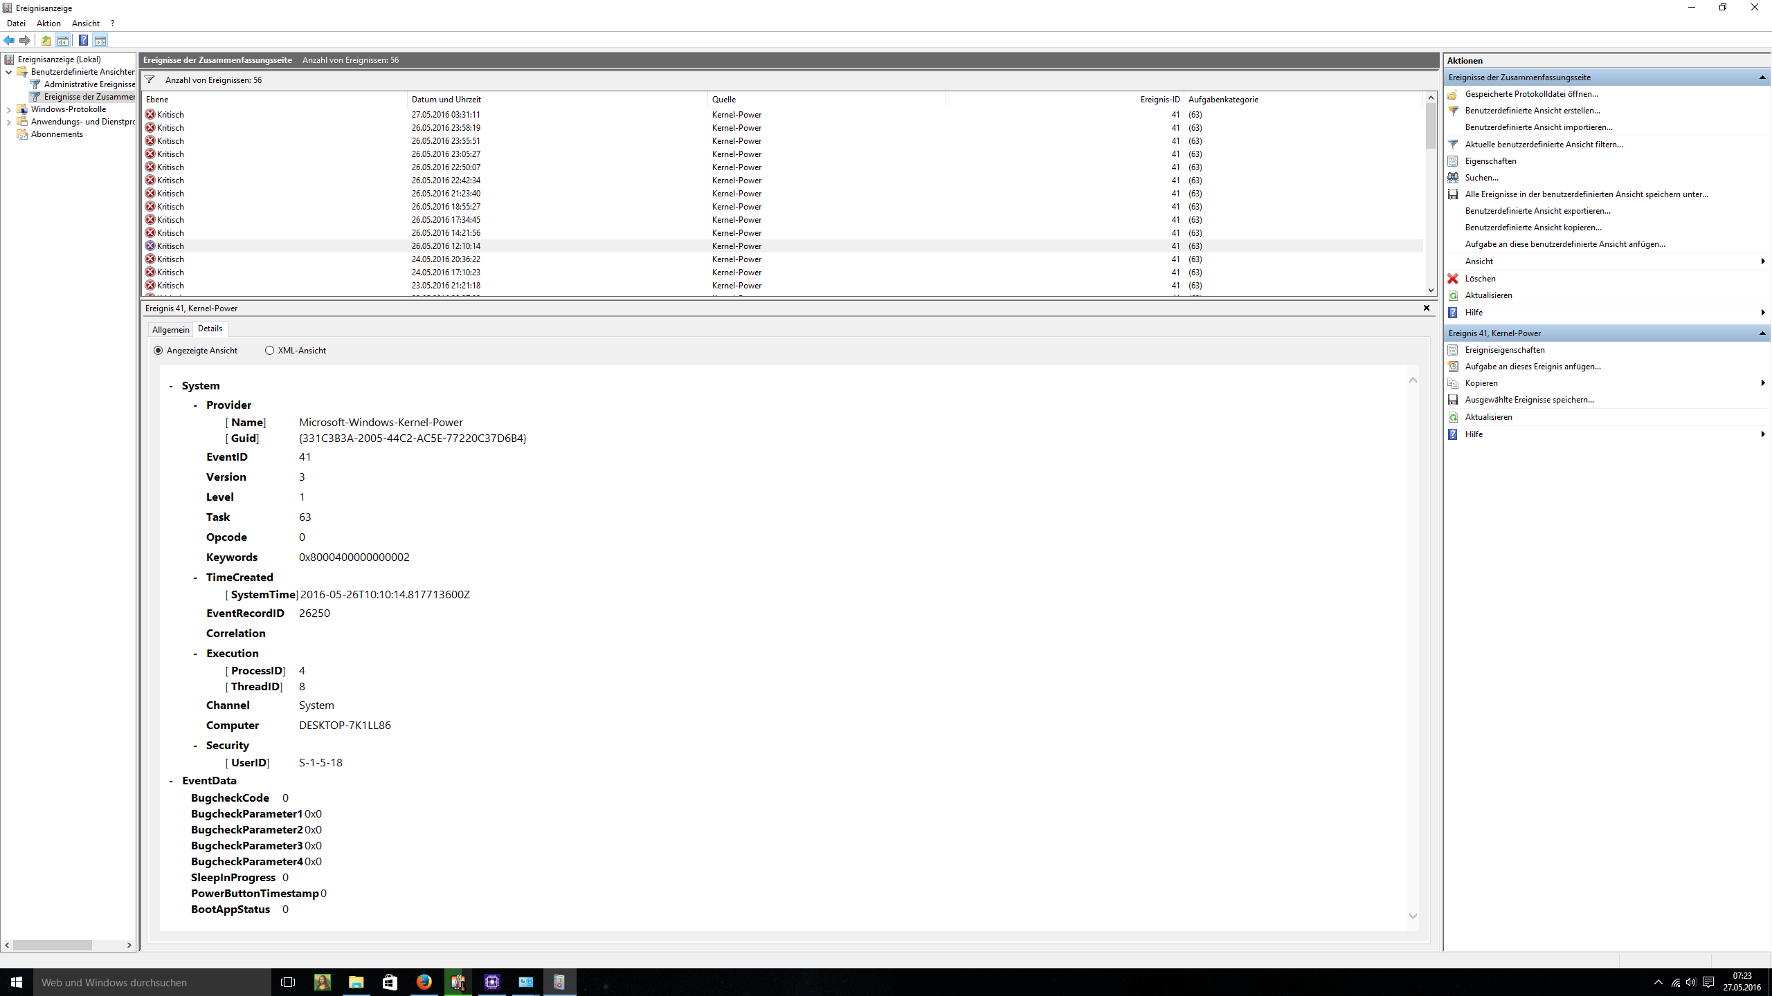The height and width of the screenshot is (996, 1772).
Task: Select the XML-Ansicht radio button
Action: [269, 351]
